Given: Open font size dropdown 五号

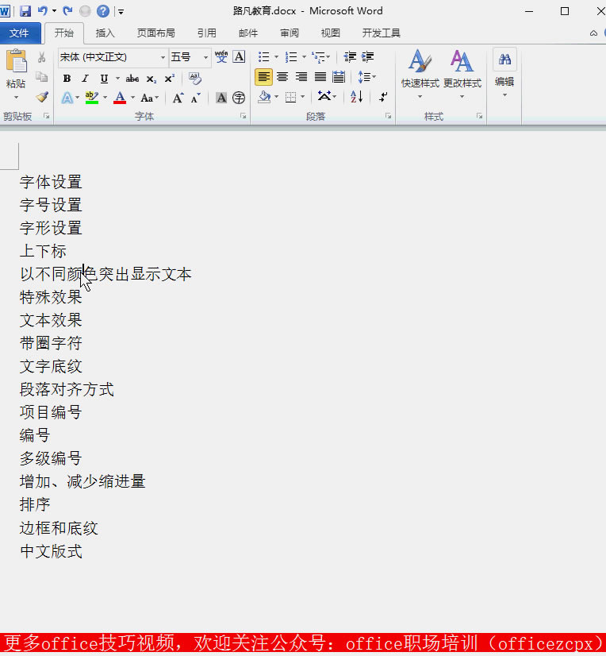Looking at the screenshot, I should (205, 57).
